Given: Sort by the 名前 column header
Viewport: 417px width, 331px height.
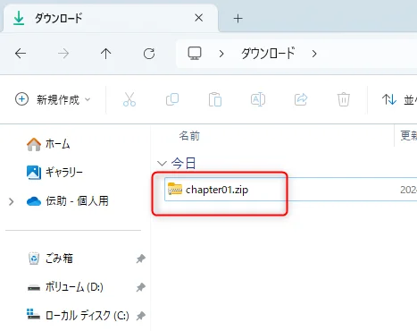Looking at the screenshot, I should 189,136.
